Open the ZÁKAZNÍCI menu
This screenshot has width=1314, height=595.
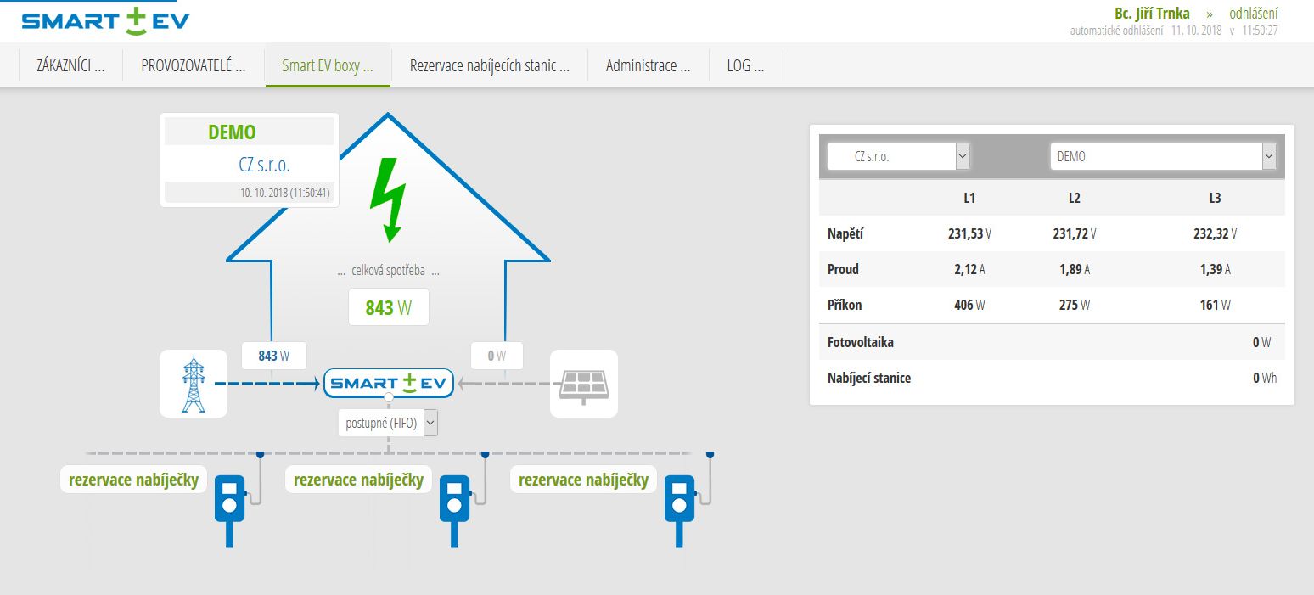click(x=70, y=65)
